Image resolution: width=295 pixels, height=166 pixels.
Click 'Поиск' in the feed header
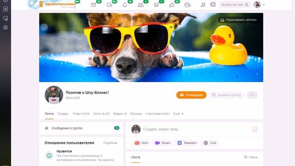(x=251, y=157)
